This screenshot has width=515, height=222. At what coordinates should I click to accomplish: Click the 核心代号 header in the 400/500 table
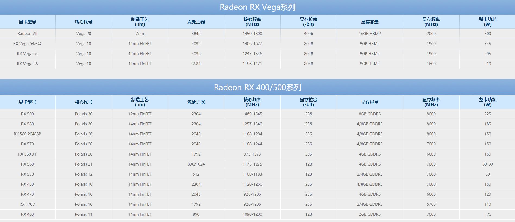pos(84,102)
